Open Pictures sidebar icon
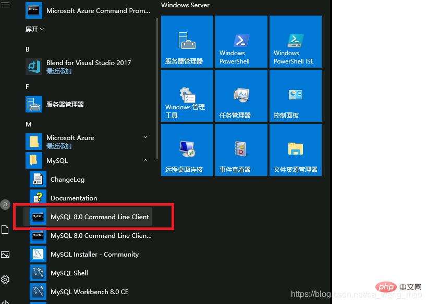The width and height of the screenshot is (427, 304). point(5,255)
